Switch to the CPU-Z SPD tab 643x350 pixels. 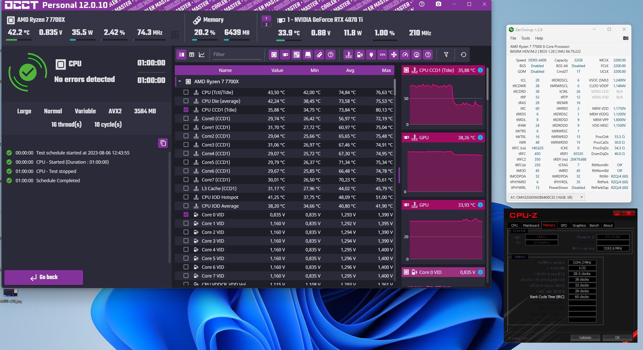click(563, 225)
